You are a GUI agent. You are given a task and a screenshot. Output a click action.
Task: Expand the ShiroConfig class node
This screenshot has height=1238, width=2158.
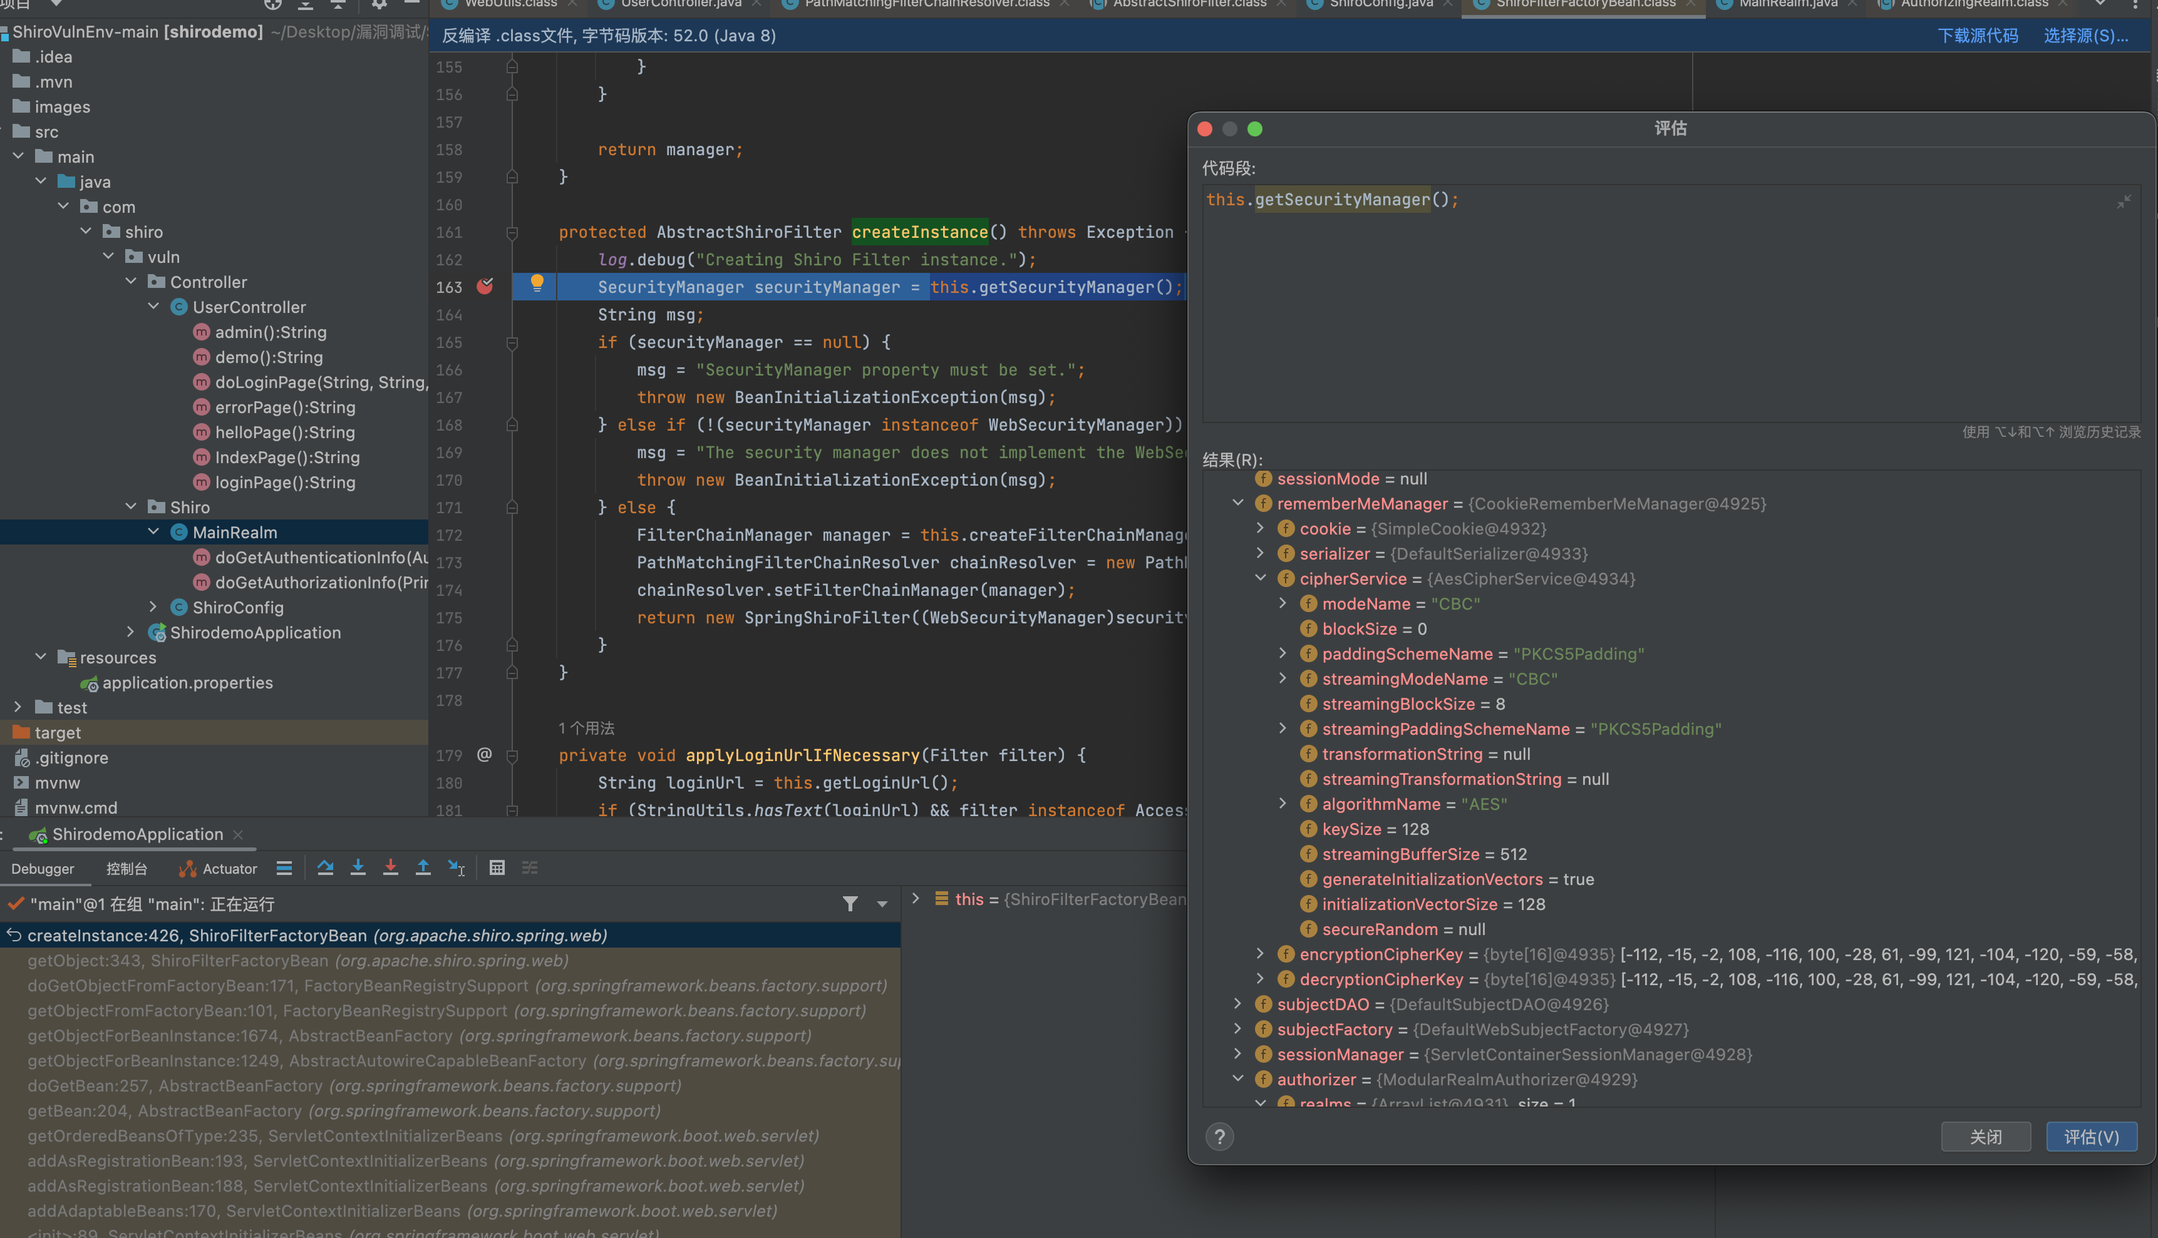[153, 607]
